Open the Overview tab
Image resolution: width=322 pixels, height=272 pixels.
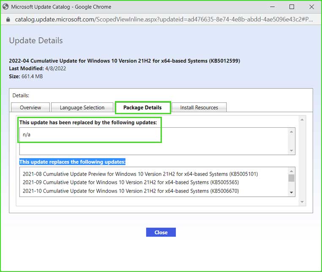tap(30, 107)
